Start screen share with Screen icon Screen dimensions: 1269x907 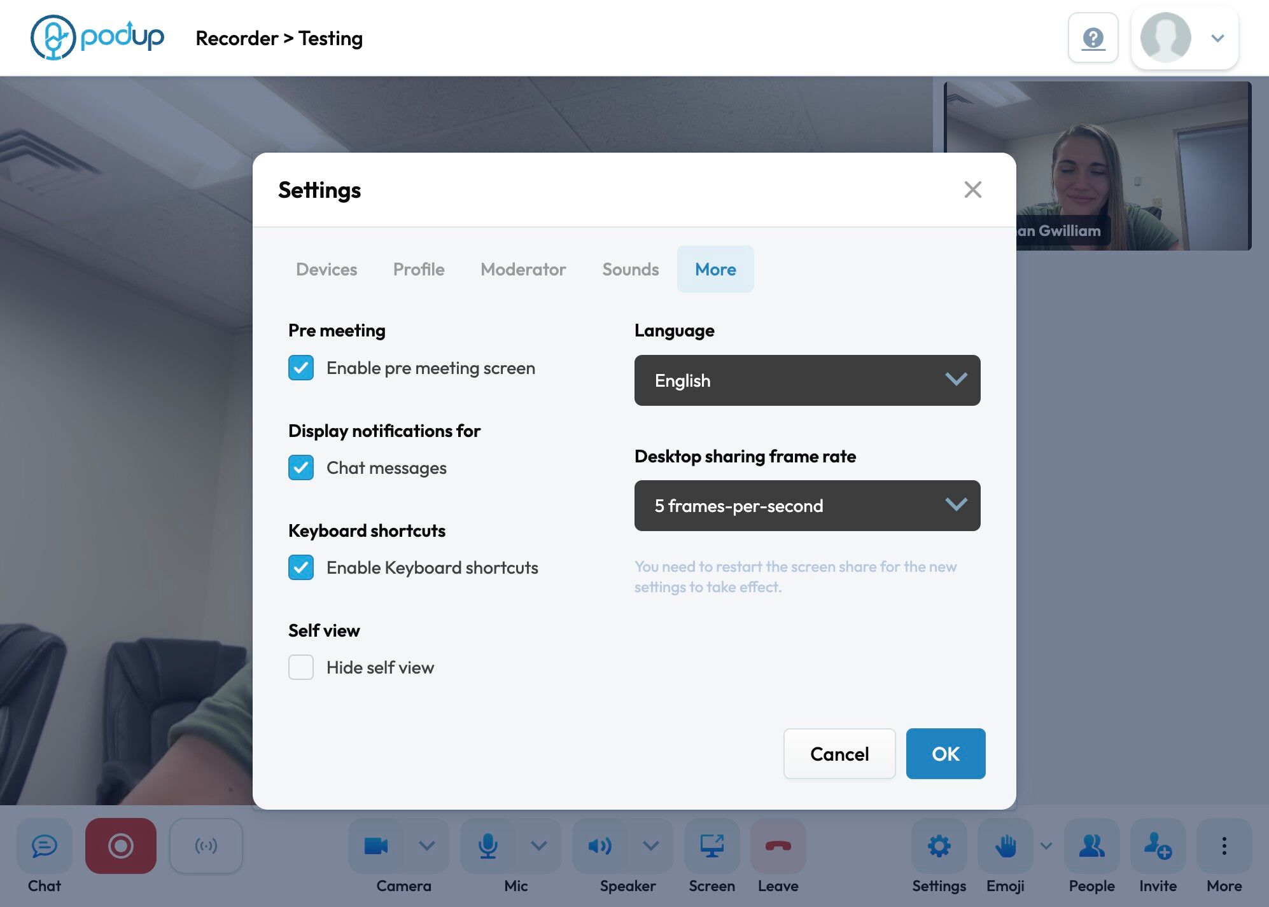click(712, 845)
